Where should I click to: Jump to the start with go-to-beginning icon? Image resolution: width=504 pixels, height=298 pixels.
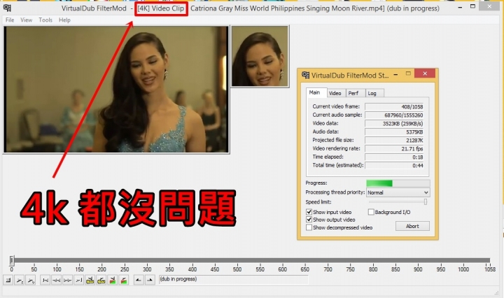(x=45, y=281)
